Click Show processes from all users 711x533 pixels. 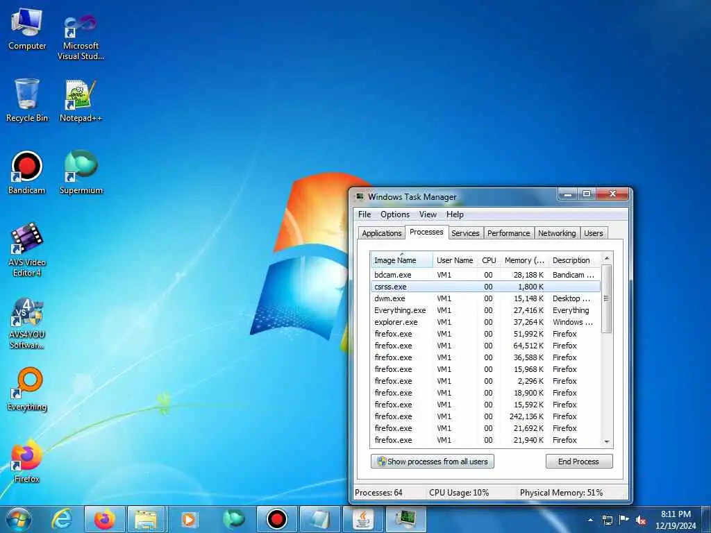point(433,462)
